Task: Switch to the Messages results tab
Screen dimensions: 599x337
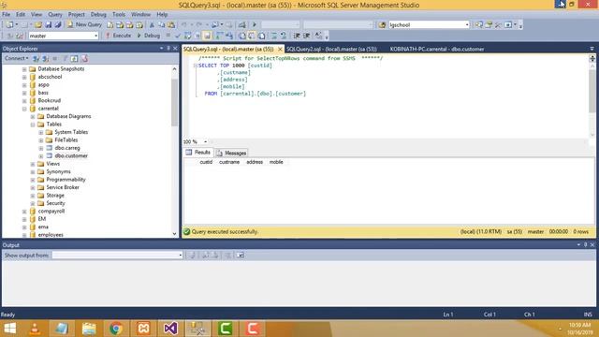Action: pos(231,153)
